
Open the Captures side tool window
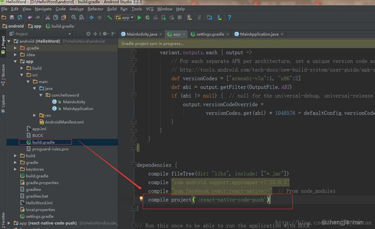point(3,104)
